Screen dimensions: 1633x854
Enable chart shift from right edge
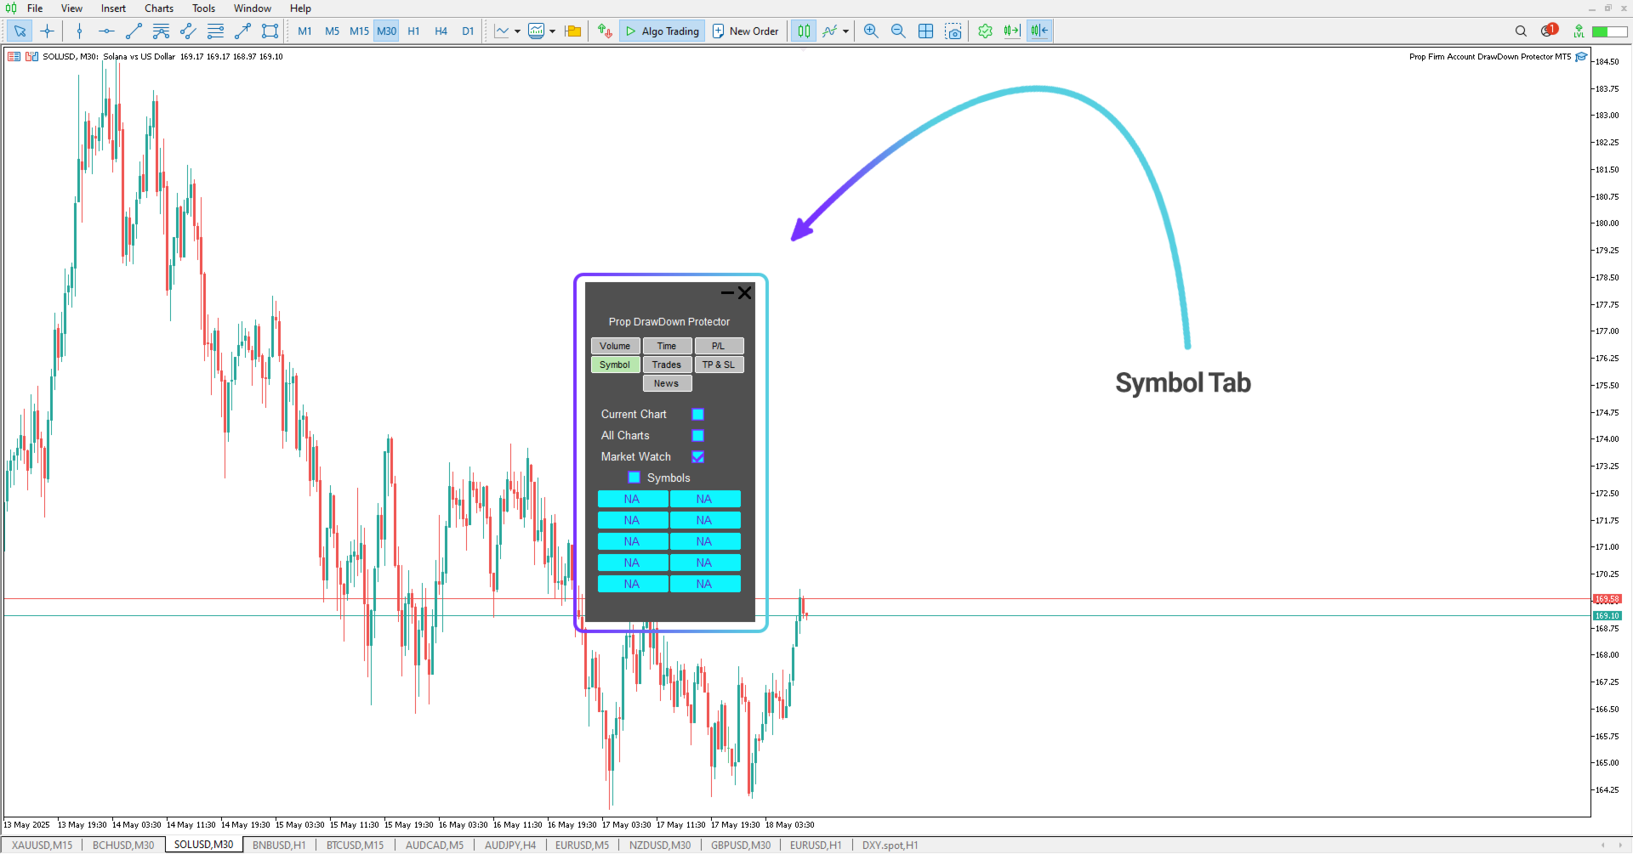(1011, 31)
